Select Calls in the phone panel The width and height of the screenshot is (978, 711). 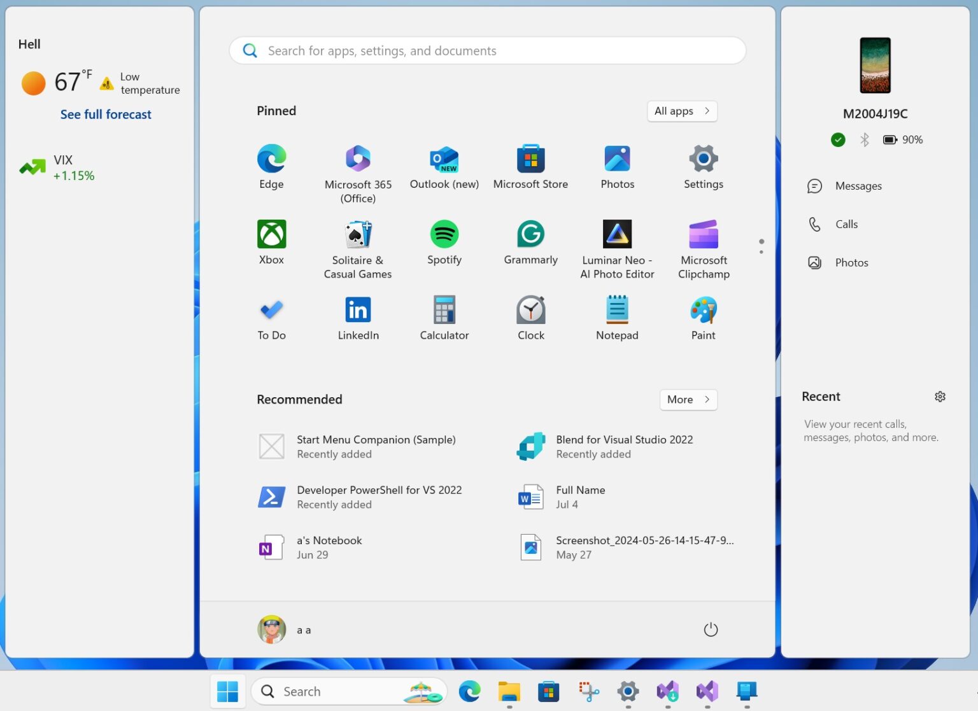pyautogui.click(x=846, y=224)
